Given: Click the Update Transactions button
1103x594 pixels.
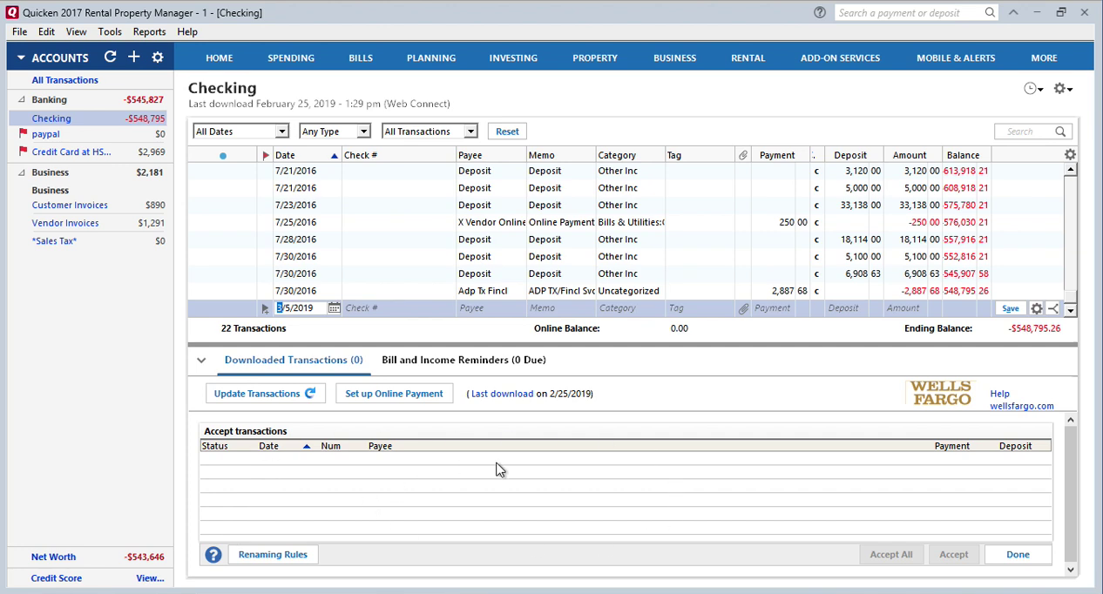Looking at the screenshot, I should pyautogui.click(x=266, y=394).
